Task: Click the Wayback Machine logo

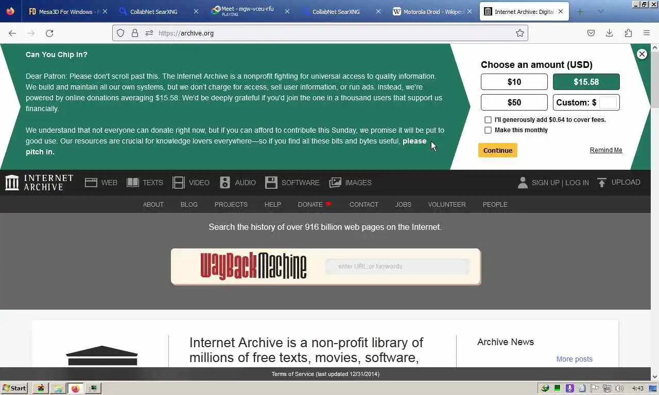Action: click(253, 266)
